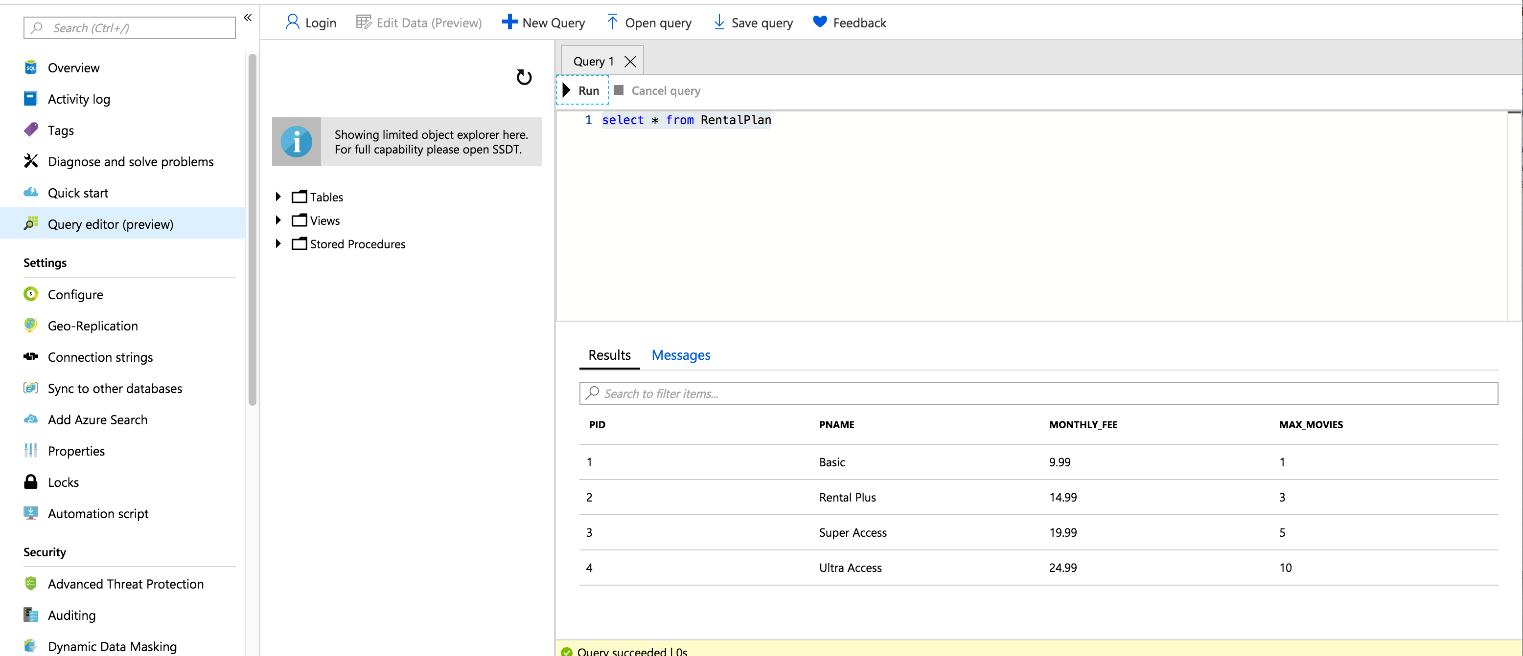The height and width of the screenshot is (656, 1523).
Task: Expand the Stored Procedures folder
Action: coord(278,244)
